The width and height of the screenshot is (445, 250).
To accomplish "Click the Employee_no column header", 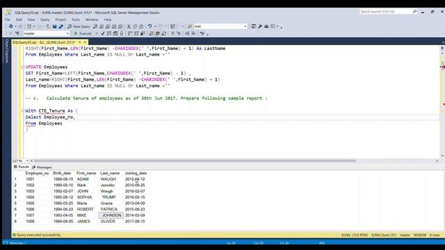I will (37, 173).
